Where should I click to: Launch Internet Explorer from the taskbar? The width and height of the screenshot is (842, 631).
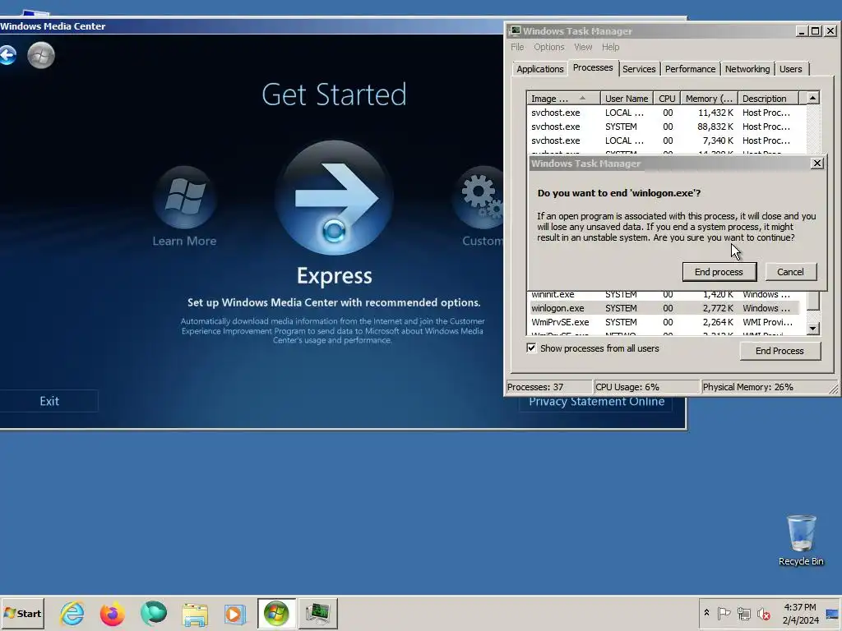tap(72, 613)
